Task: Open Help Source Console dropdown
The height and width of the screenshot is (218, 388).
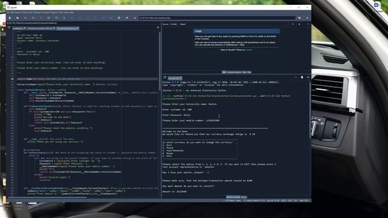Action: pyautogui.click(x=173, y=24)
